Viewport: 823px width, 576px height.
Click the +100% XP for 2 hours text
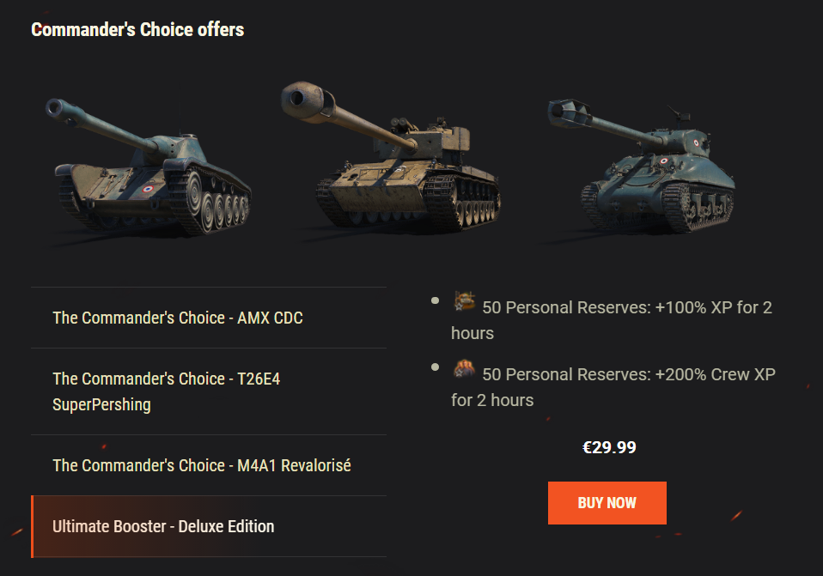612,319
